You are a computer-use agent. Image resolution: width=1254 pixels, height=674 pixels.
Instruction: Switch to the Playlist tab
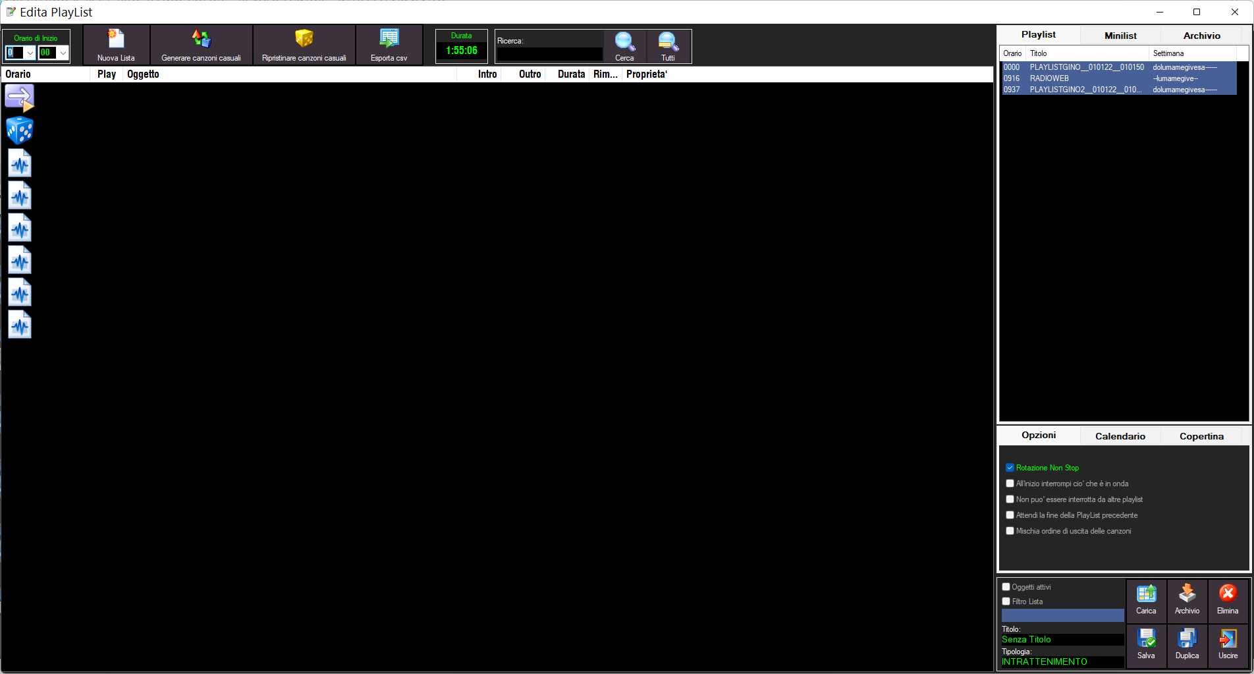(1038, 35)
